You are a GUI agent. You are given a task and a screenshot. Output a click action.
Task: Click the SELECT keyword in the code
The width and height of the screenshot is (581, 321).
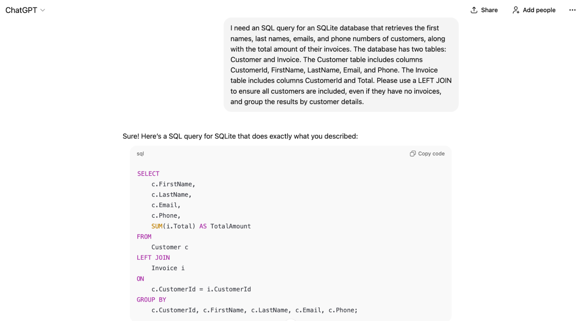click(x=148, y=174)
